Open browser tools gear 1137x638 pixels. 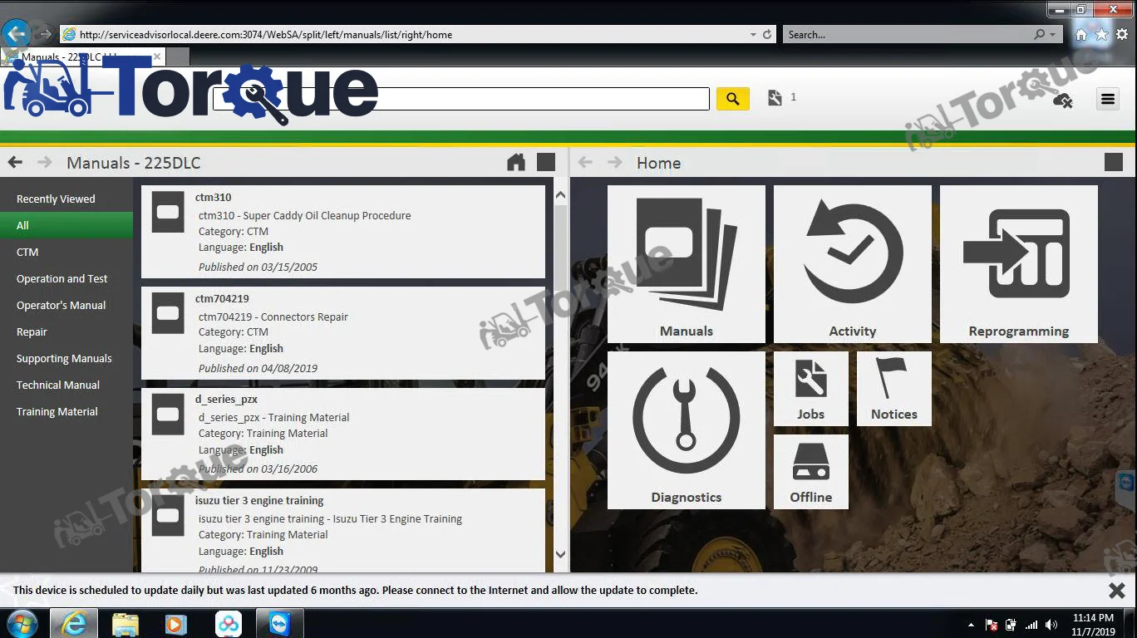1121,35
